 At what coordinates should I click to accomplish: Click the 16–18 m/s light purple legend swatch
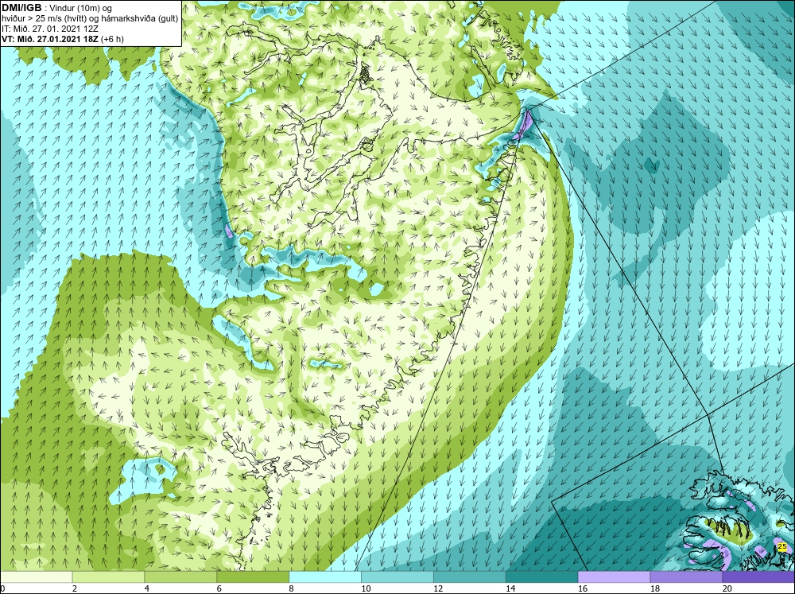tap(614, 577)
